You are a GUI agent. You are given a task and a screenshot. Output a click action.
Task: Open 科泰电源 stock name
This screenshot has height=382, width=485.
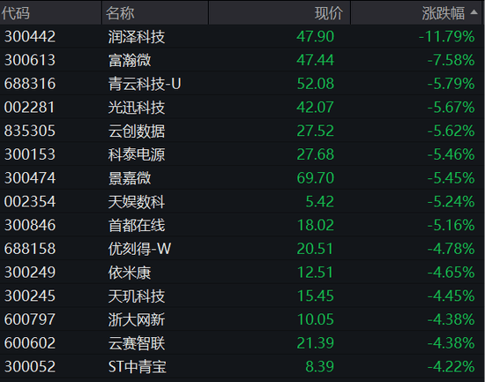[x=137, y=154]
